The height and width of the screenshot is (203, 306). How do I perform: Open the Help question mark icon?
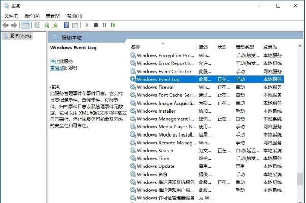click(x=67, y=25)
